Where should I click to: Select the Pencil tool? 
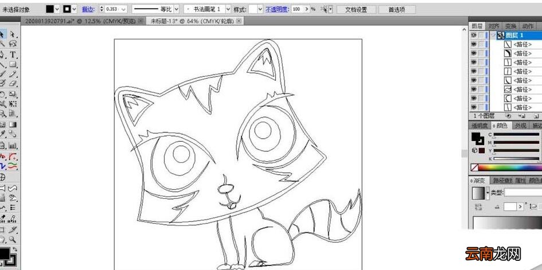coord(13,73)
